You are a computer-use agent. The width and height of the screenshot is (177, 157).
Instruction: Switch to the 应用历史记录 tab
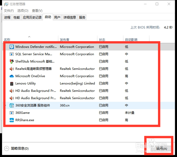click(x=32, y=17)
